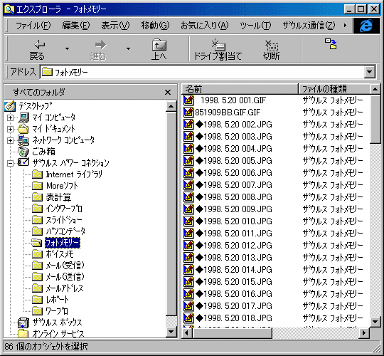Click the file list horizontal scrollbar right arrow
Screen dimensions: 384x356
[x=364, y=333]
